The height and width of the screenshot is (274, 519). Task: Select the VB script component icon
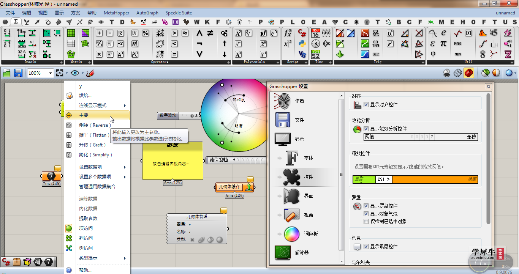click(302, 54)
